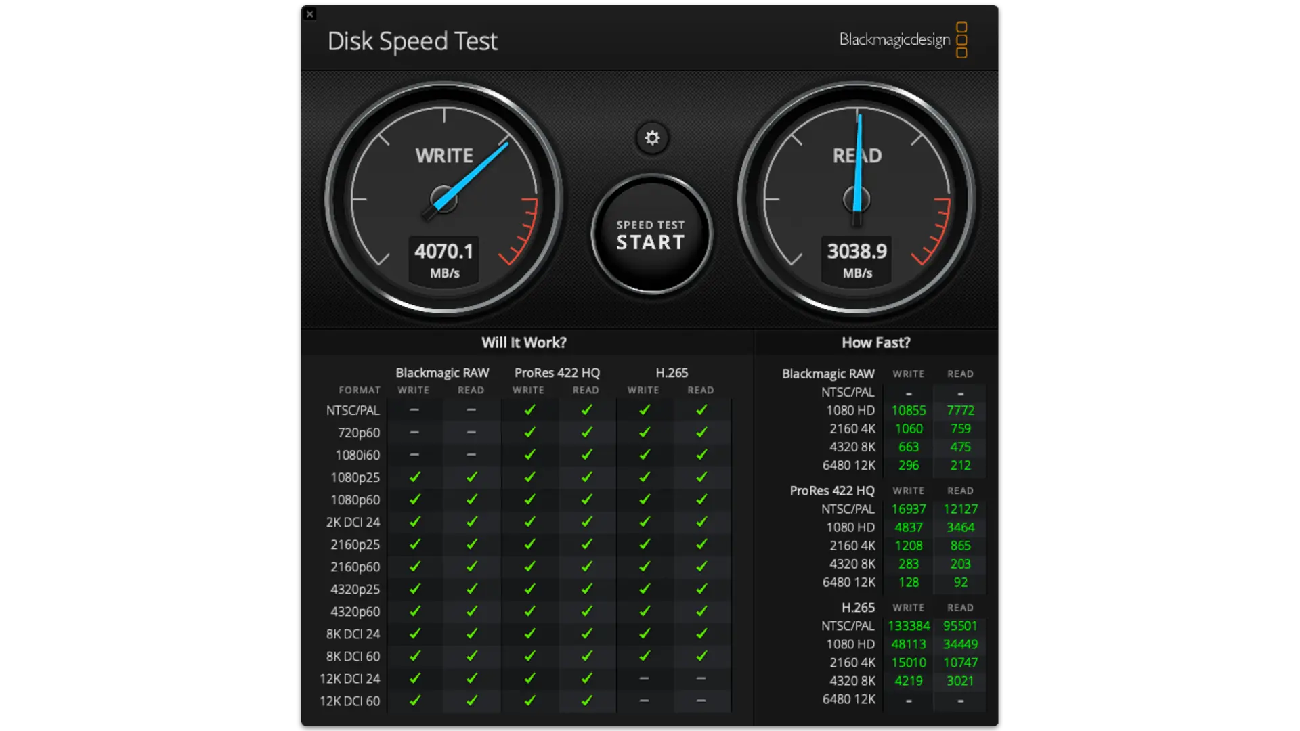
Task: Click H.265 2160 4K read value 10747
Action: (960, 663)
